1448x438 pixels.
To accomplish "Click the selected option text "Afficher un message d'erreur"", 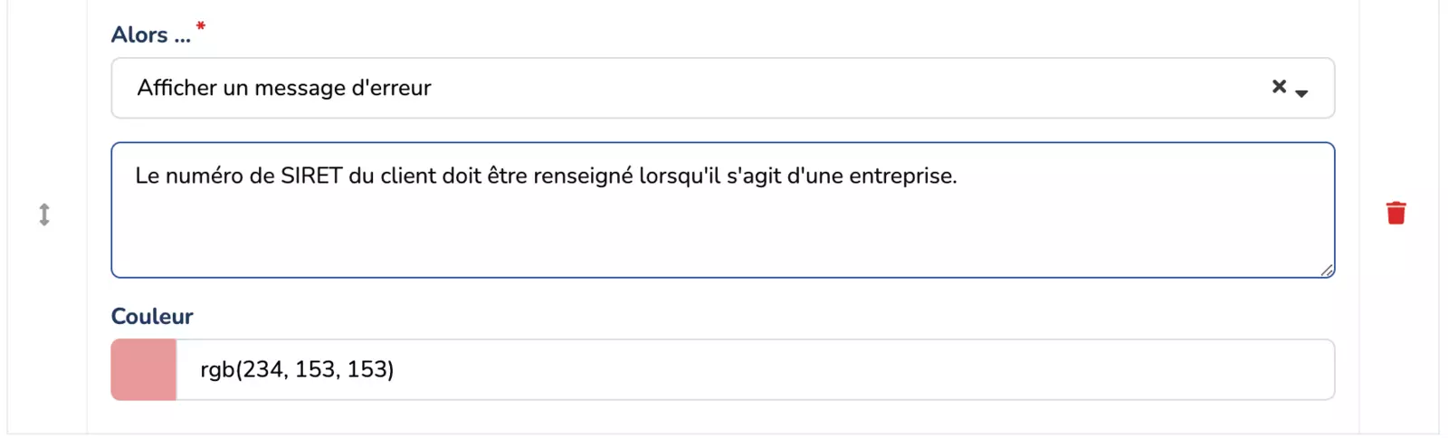I will (x=283, y=88).
